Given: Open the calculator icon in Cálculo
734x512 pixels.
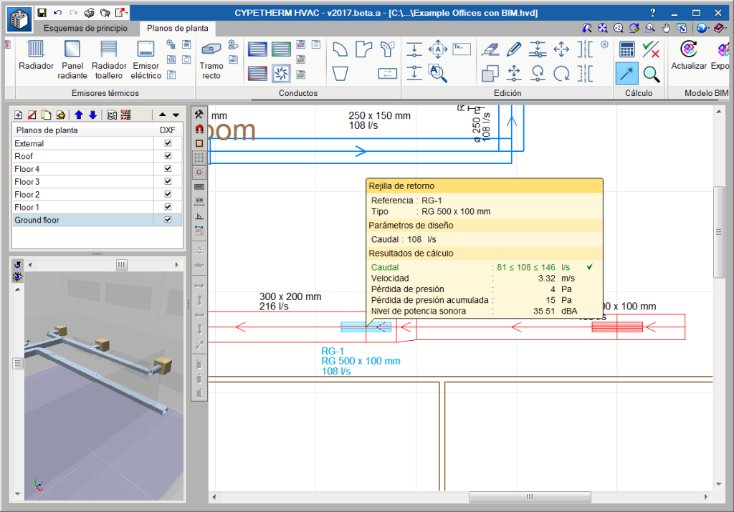Looking at the screenshot, I should pyautogui.click(x=626, y=49).
